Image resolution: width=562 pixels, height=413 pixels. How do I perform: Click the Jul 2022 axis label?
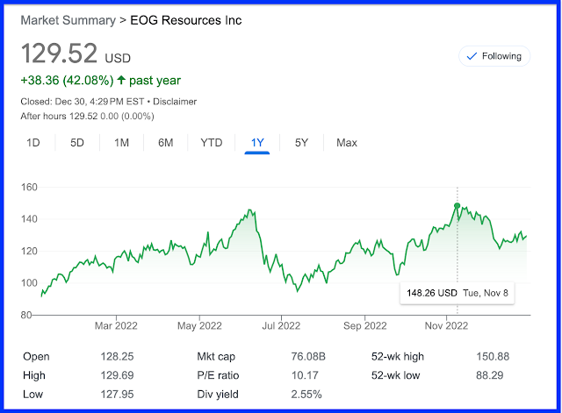click(281, 325)
